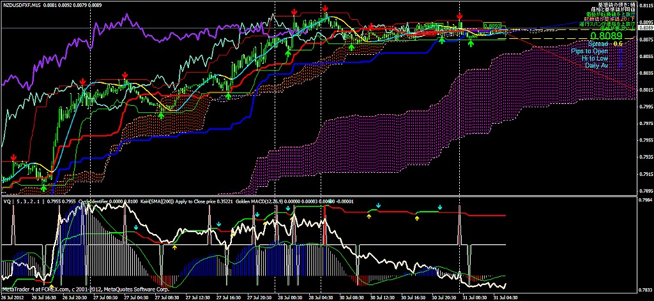Image resolution: width=654 pixels, height=301 pixels.
Task: Select the red sell arrow near the 0.7935 level
Action: (14, 158)
